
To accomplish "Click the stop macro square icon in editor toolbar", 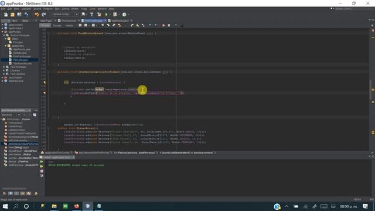I will (169, 25).
